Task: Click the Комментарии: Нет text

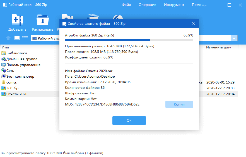Action: [x=81, y=99]
